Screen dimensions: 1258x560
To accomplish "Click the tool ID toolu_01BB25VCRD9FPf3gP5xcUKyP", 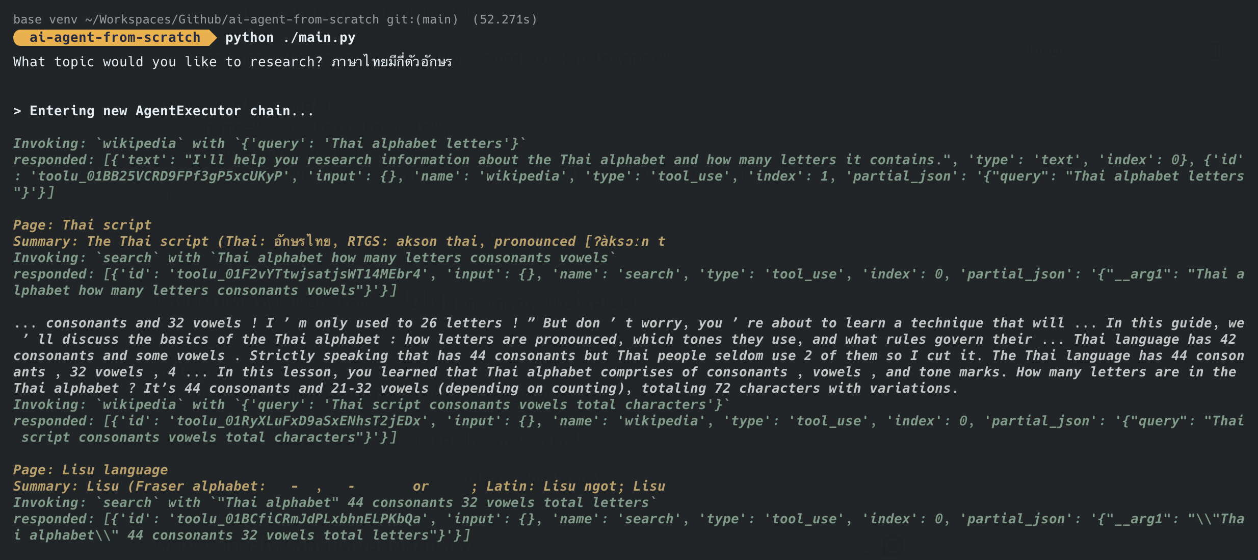I will pyautogui.click(x=160, y=176).
